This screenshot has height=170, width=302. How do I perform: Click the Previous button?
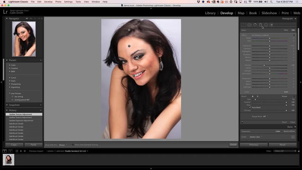254,145
